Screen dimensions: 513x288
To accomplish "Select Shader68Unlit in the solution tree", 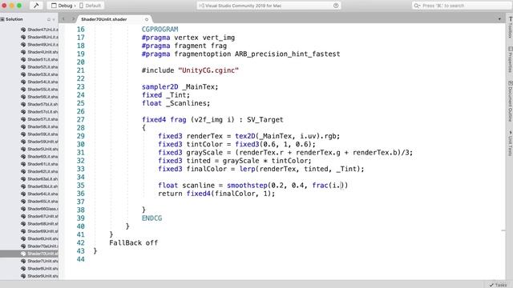I will coord(42,224).
